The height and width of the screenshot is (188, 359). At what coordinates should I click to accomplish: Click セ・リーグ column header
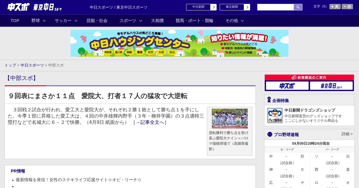pos(287,150)
